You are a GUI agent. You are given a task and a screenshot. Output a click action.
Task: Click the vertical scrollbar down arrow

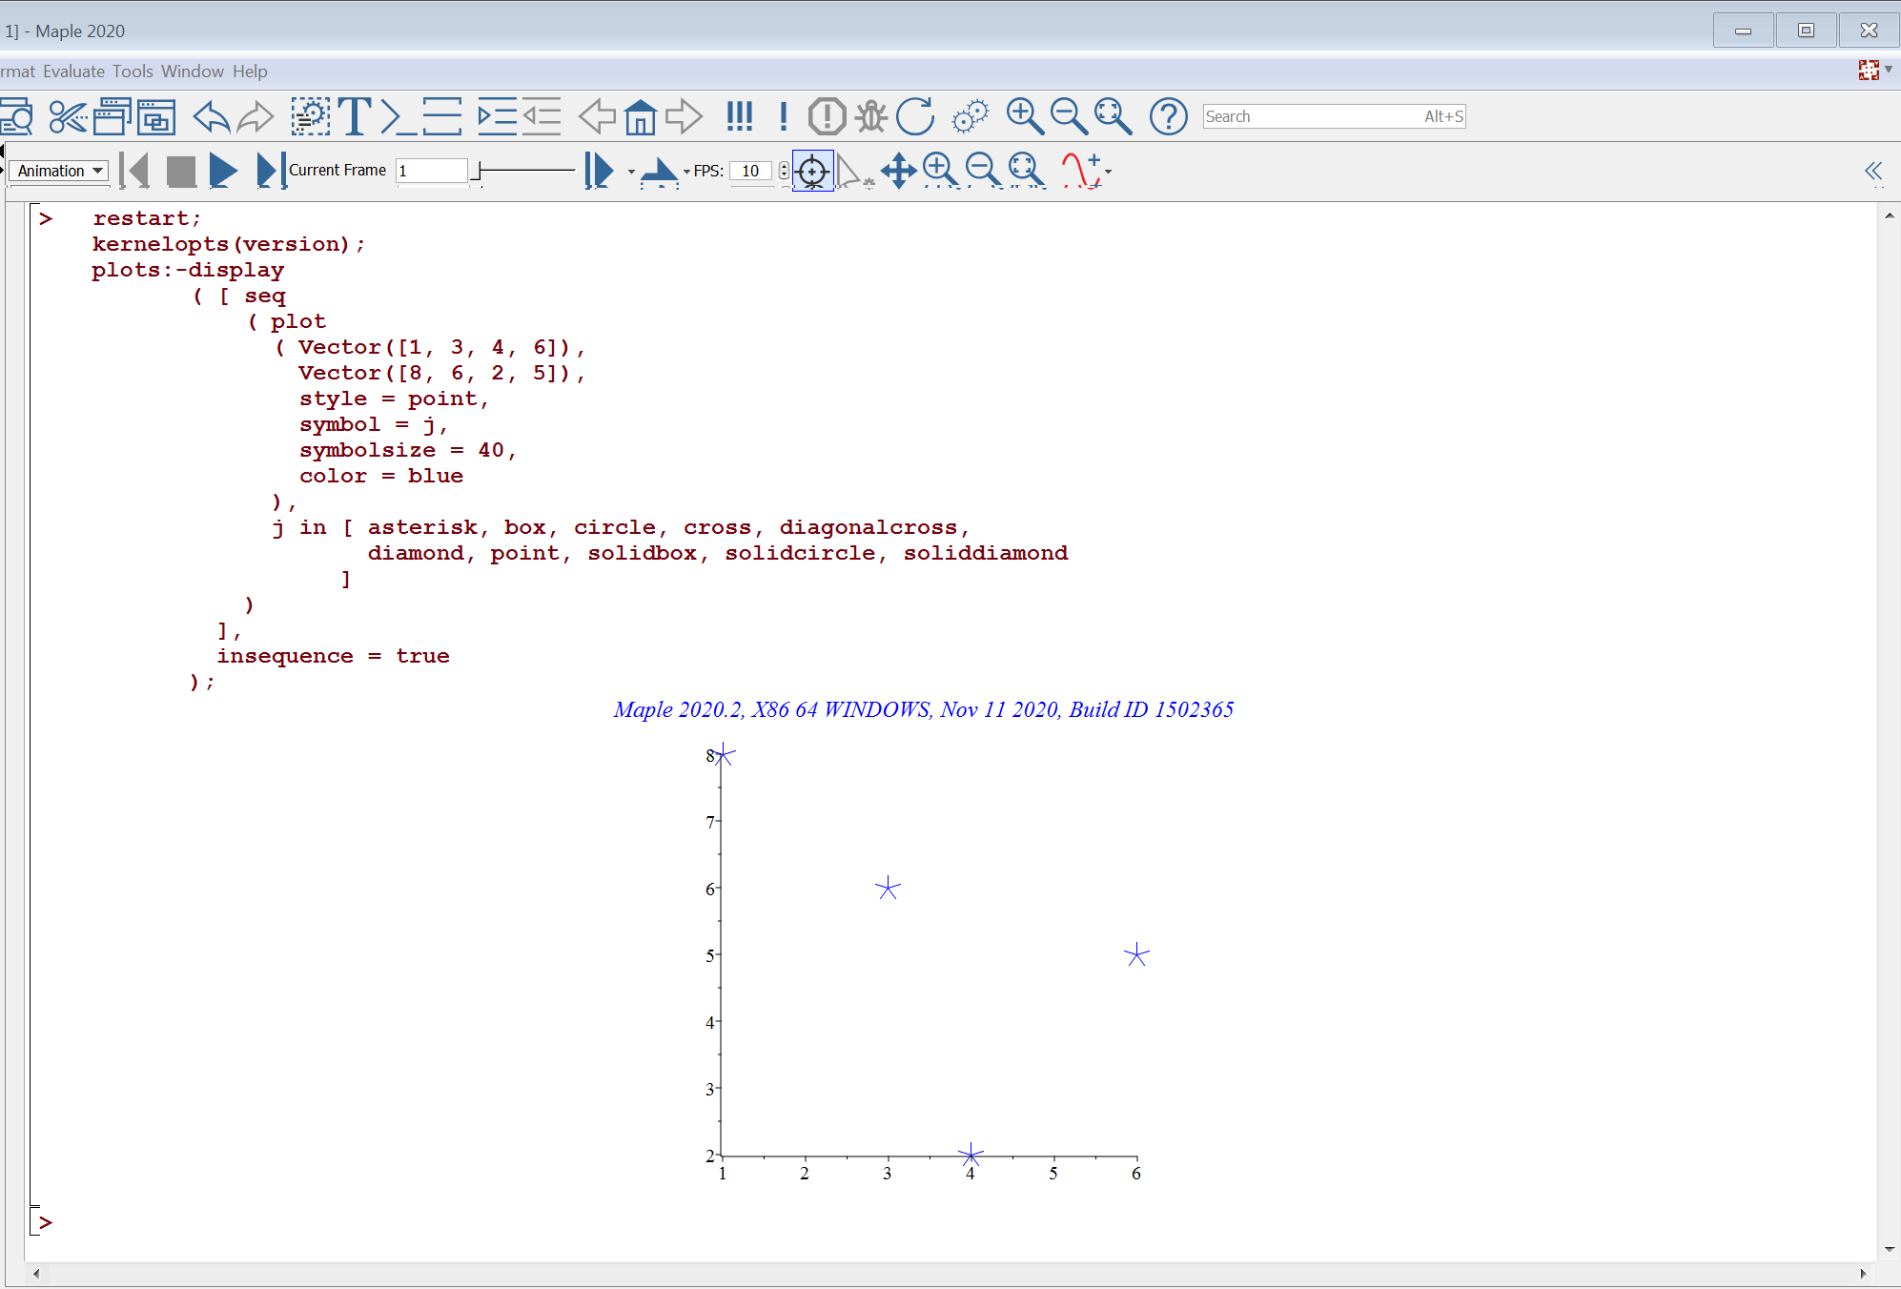point(1889,1249)
